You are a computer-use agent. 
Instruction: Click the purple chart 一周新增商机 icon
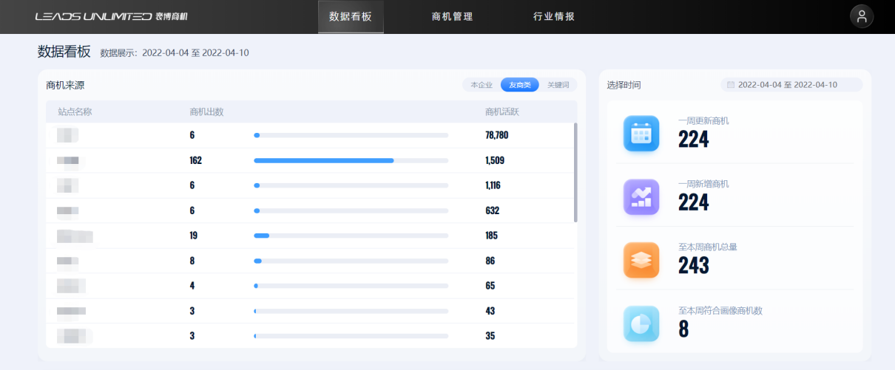coord(641,197)
